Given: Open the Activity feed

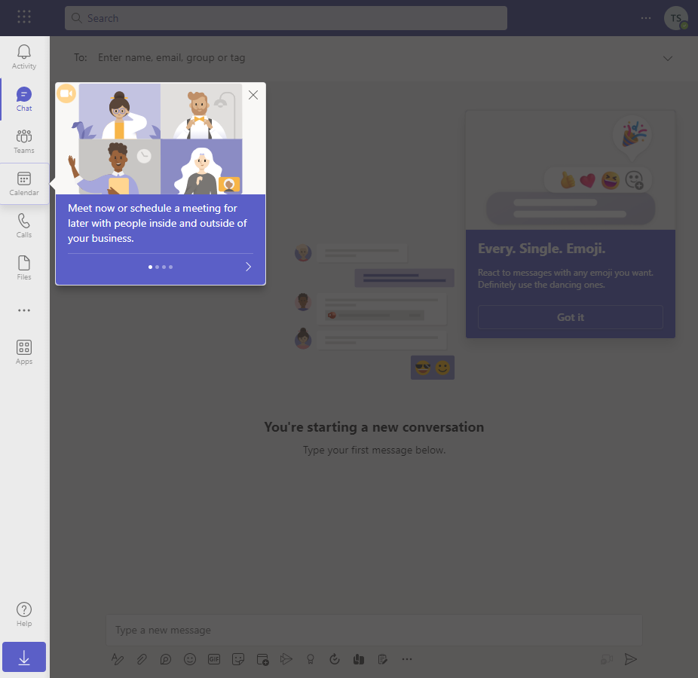Looking at the screenshot, I should [x=24, y=57].
